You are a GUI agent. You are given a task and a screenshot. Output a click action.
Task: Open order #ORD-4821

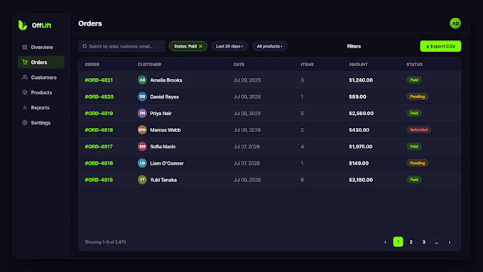[99, 80]
